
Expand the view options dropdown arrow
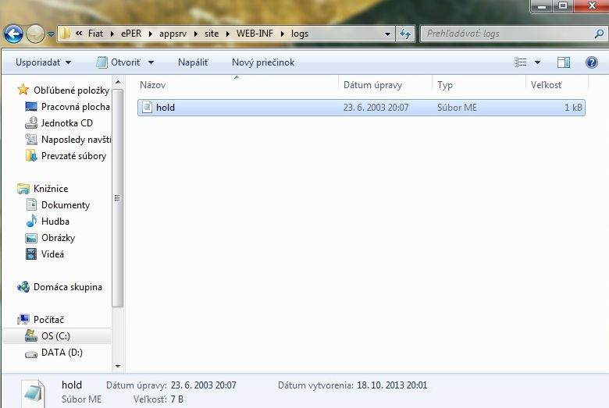click(537, 62)
